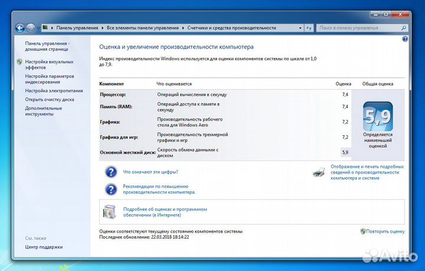Open the recent pages dropdown beside the navigation arrows

[x=39, y=28]
